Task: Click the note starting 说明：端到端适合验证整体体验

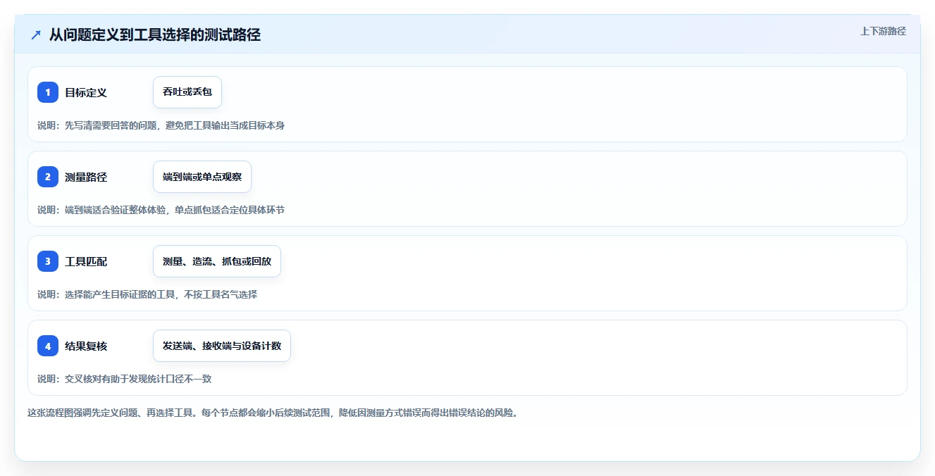Action: click(161, 210)
